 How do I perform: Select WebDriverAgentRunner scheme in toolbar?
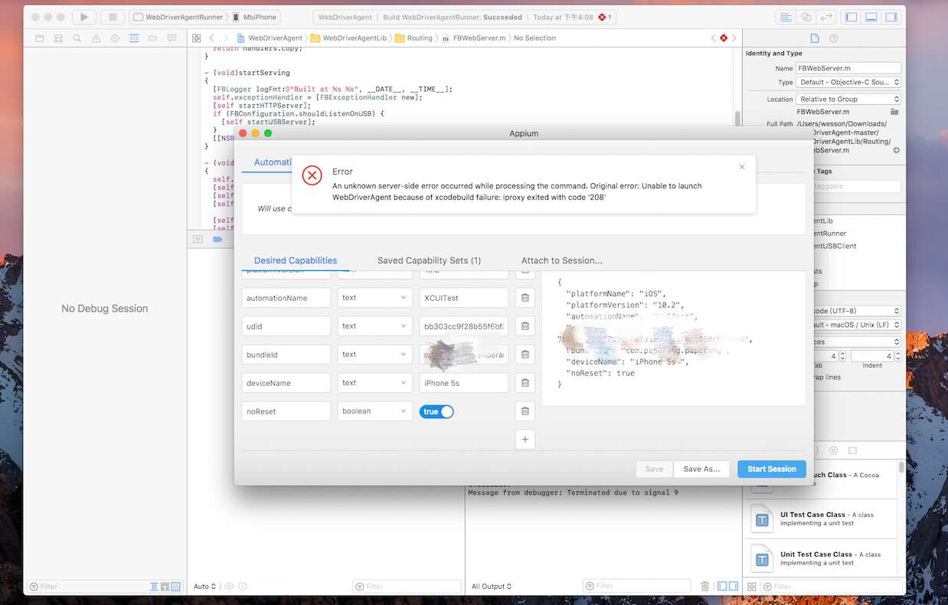coord(178,17)
